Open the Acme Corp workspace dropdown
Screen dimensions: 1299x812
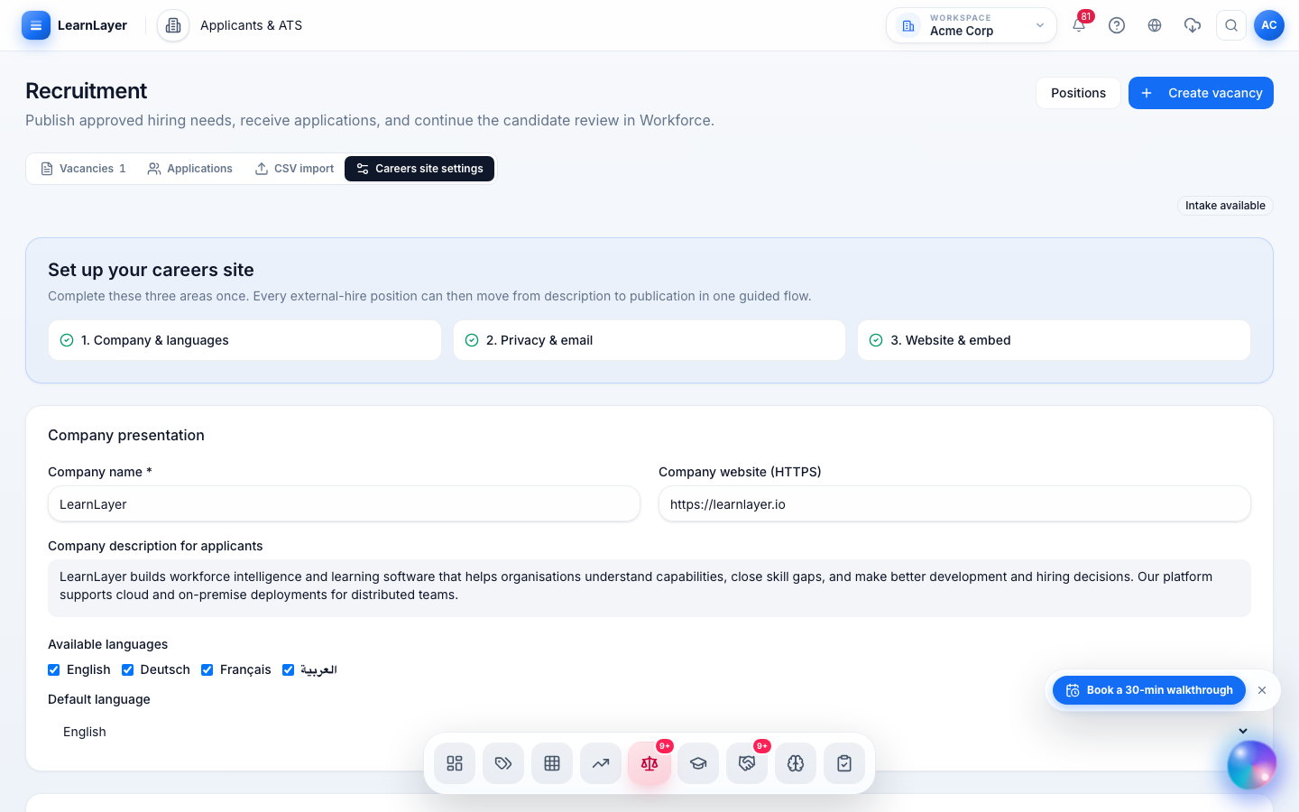click(x=972, y=25)
